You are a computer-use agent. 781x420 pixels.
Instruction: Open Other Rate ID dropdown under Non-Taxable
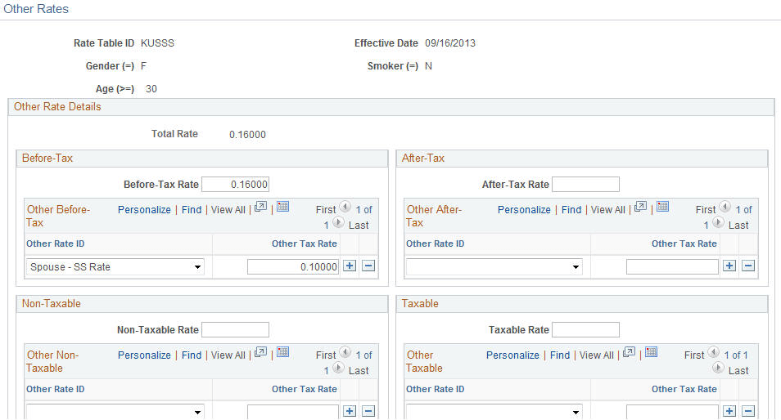point(115,412)
